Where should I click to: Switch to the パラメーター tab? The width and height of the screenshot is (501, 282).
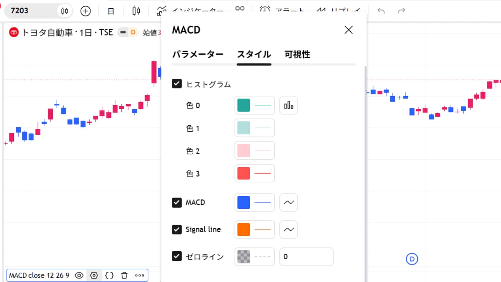tap(198, 54)
